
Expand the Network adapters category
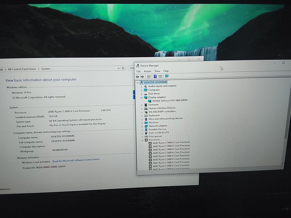click(142, 126)
